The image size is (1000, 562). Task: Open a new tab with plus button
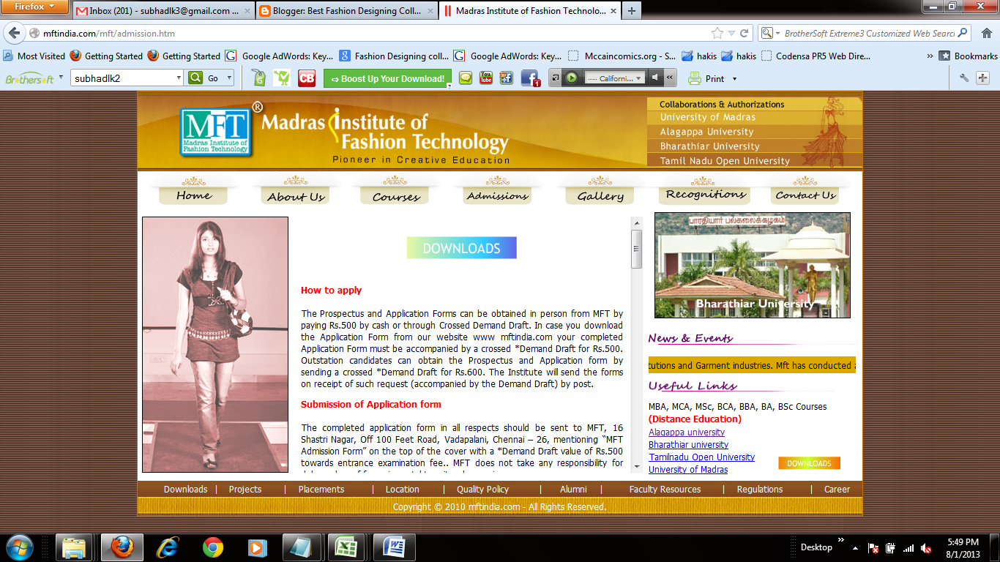point(632,11)
